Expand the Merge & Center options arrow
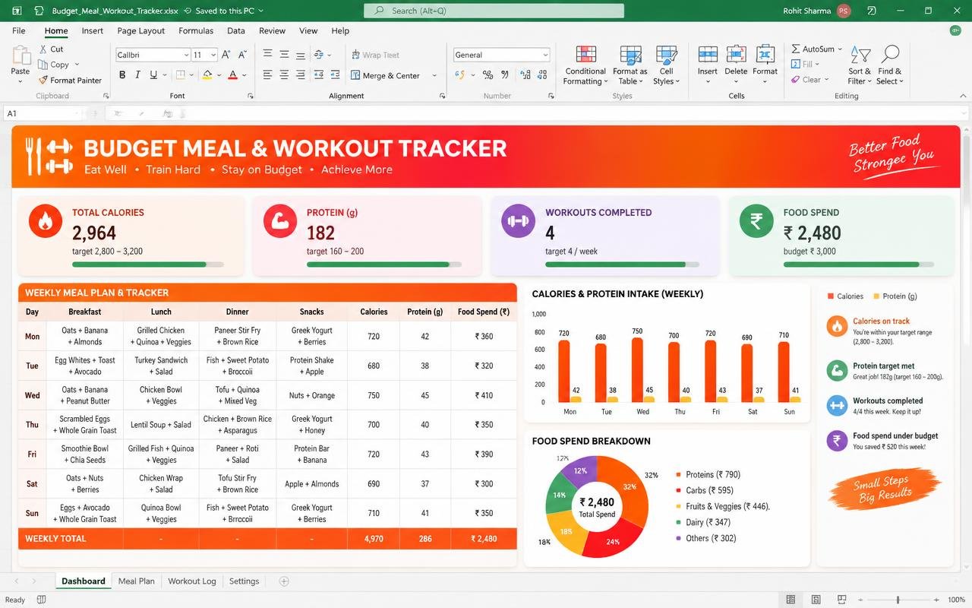972x608 pixels. [x=434, y=75]
